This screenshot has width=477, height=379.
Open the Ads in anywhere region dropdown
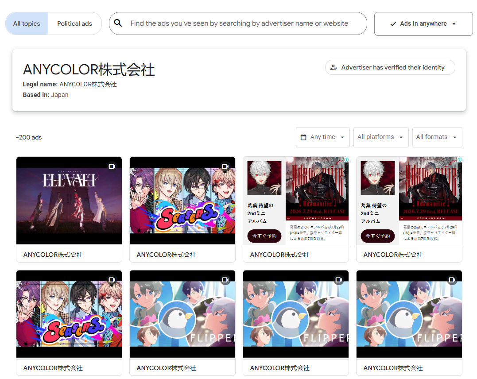[x=423, y=24]
